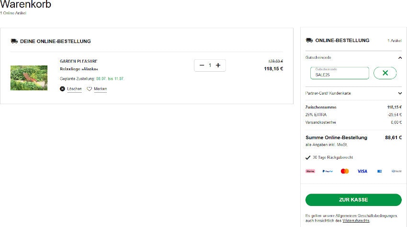The image size is (407, 227).
Task: Proceed with the Zur Kasse button
Action: click(353, 200)
